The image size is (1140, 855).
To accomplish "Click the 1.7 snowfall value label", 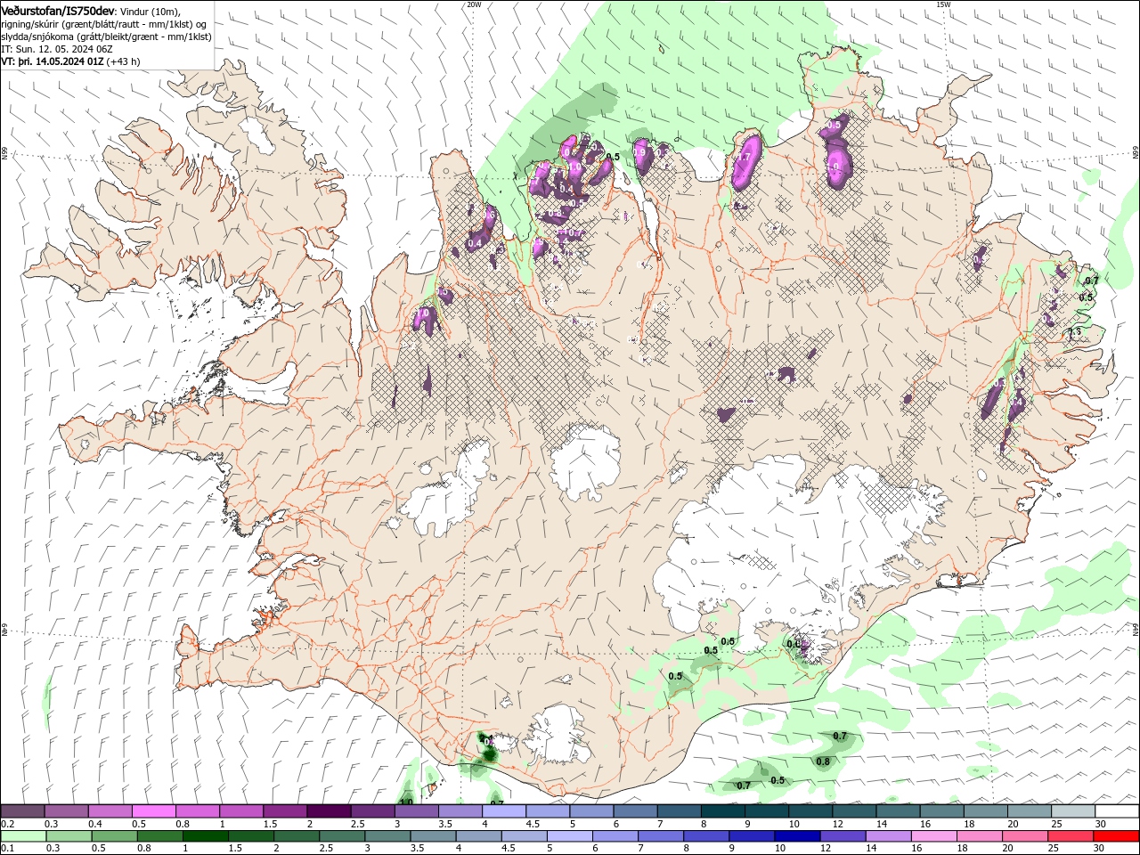I will click(745, 158).
